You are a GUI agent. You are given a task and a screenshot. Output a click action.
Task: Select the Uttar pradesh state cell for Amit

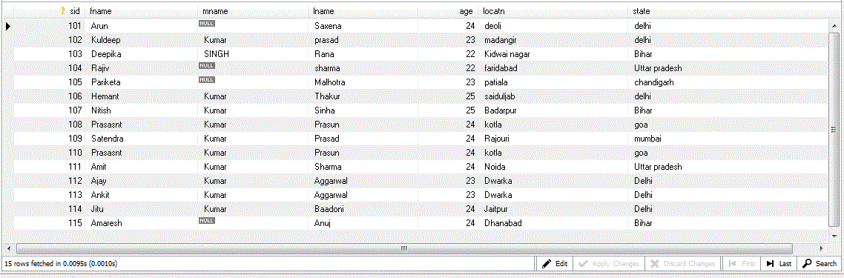(728, 166)
